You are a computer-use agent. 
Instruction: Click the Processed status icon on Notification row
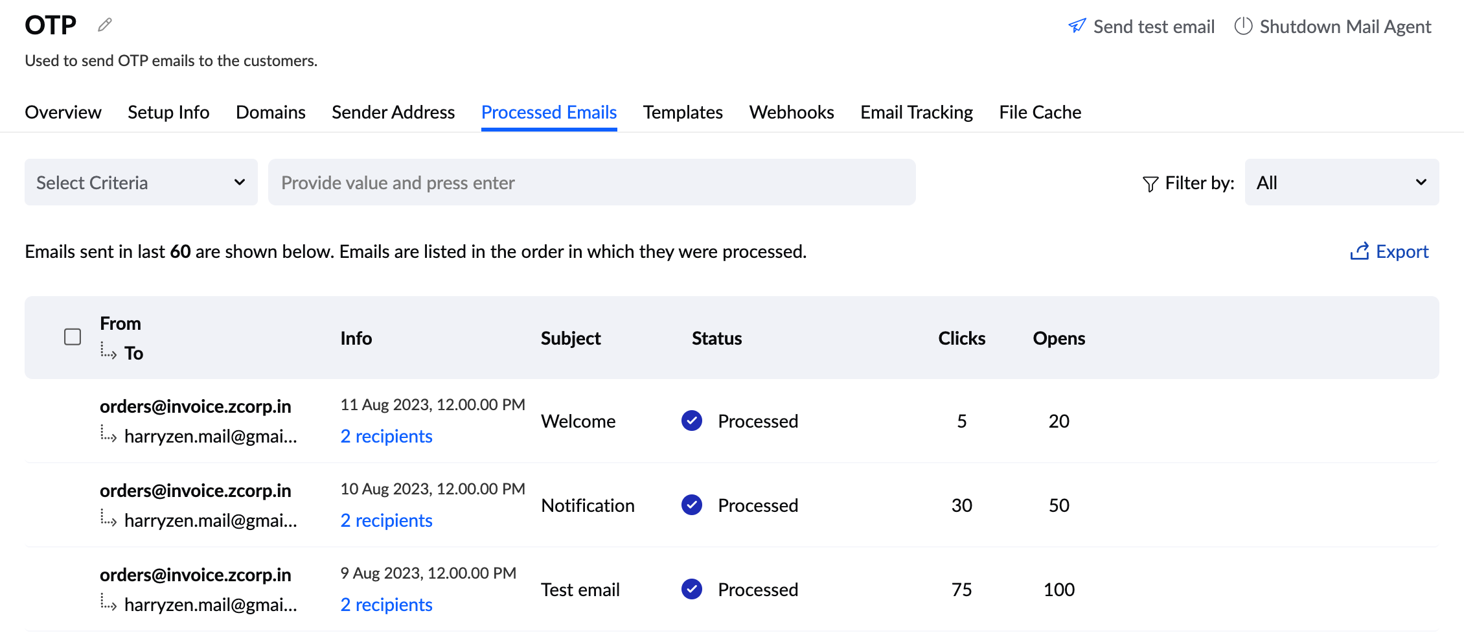(692, 505)
